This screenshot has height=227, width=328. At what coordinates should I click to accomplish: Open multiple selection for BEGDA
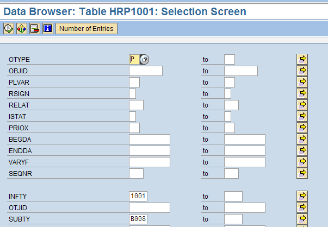(302, 139)
